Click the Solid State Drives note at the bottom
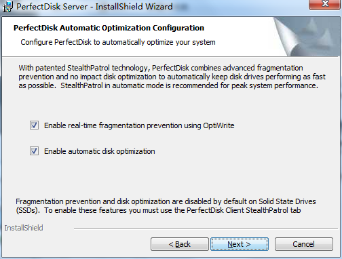Image resolution: width=342 pixels, height=259 pixels. tap(166, 206)
